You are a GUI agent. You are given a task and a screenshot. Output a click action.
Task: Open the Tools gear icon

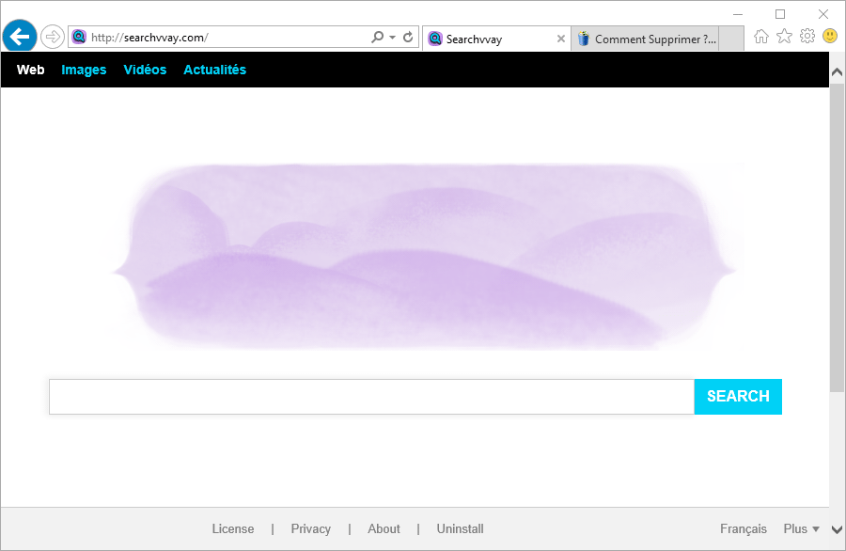click(807, 36)
